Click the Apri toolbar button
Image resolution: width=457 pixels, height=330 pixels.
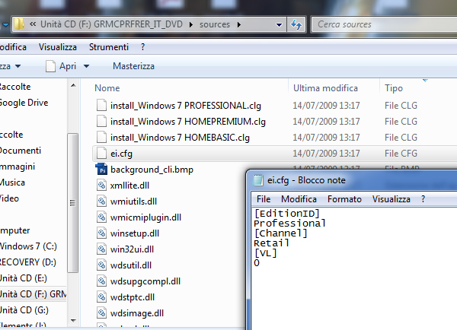click(61, 66)
